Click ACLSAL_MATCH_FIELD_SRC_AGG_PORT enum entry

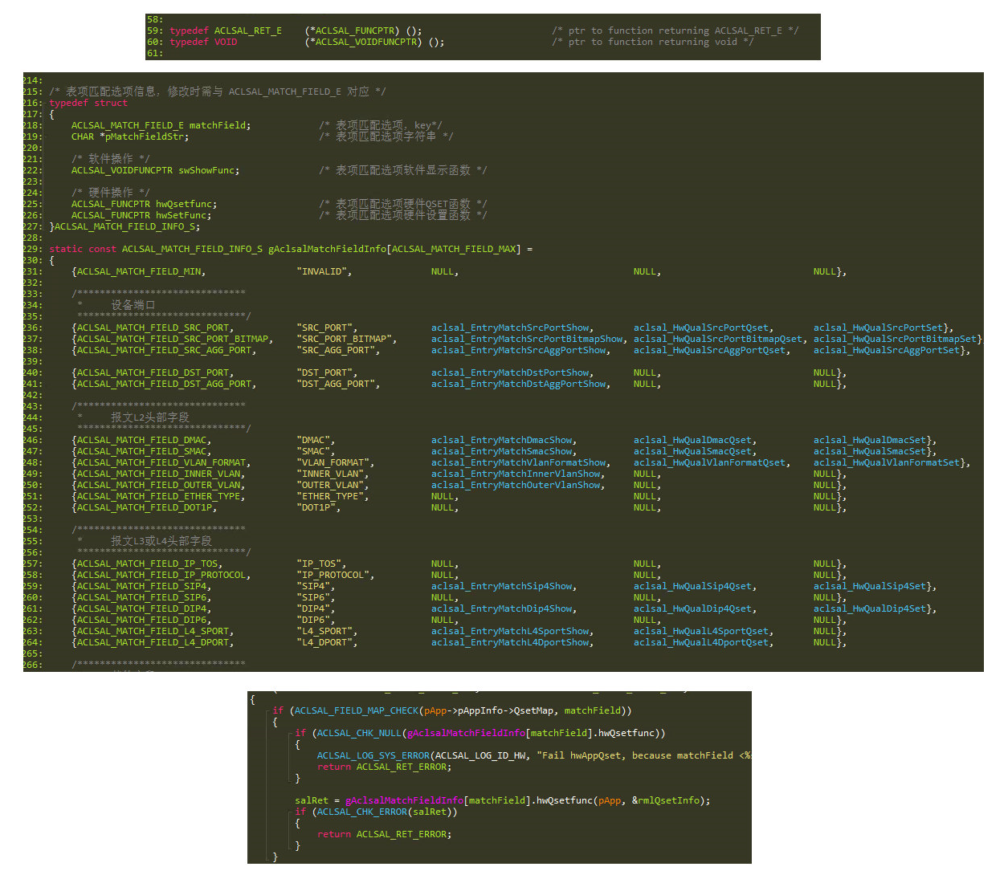tap(164, 350)
